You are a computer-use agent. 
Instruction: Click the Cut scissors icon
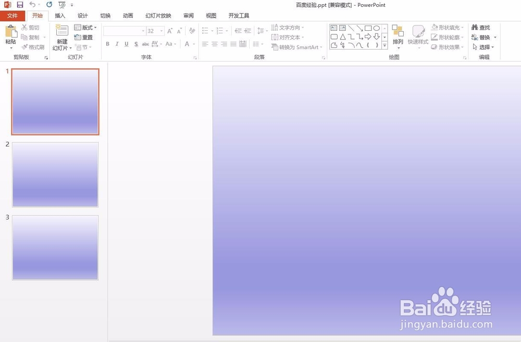click(x=24, y=27)
